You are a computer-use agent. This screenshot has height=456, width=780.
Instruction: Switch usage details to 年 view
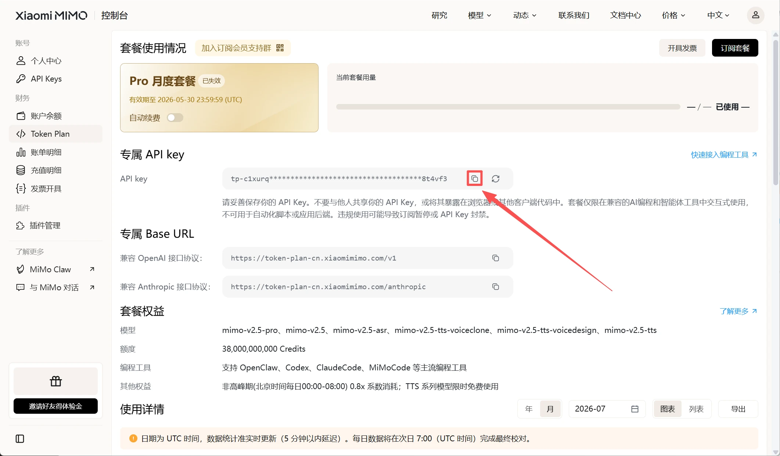[529, 409]
